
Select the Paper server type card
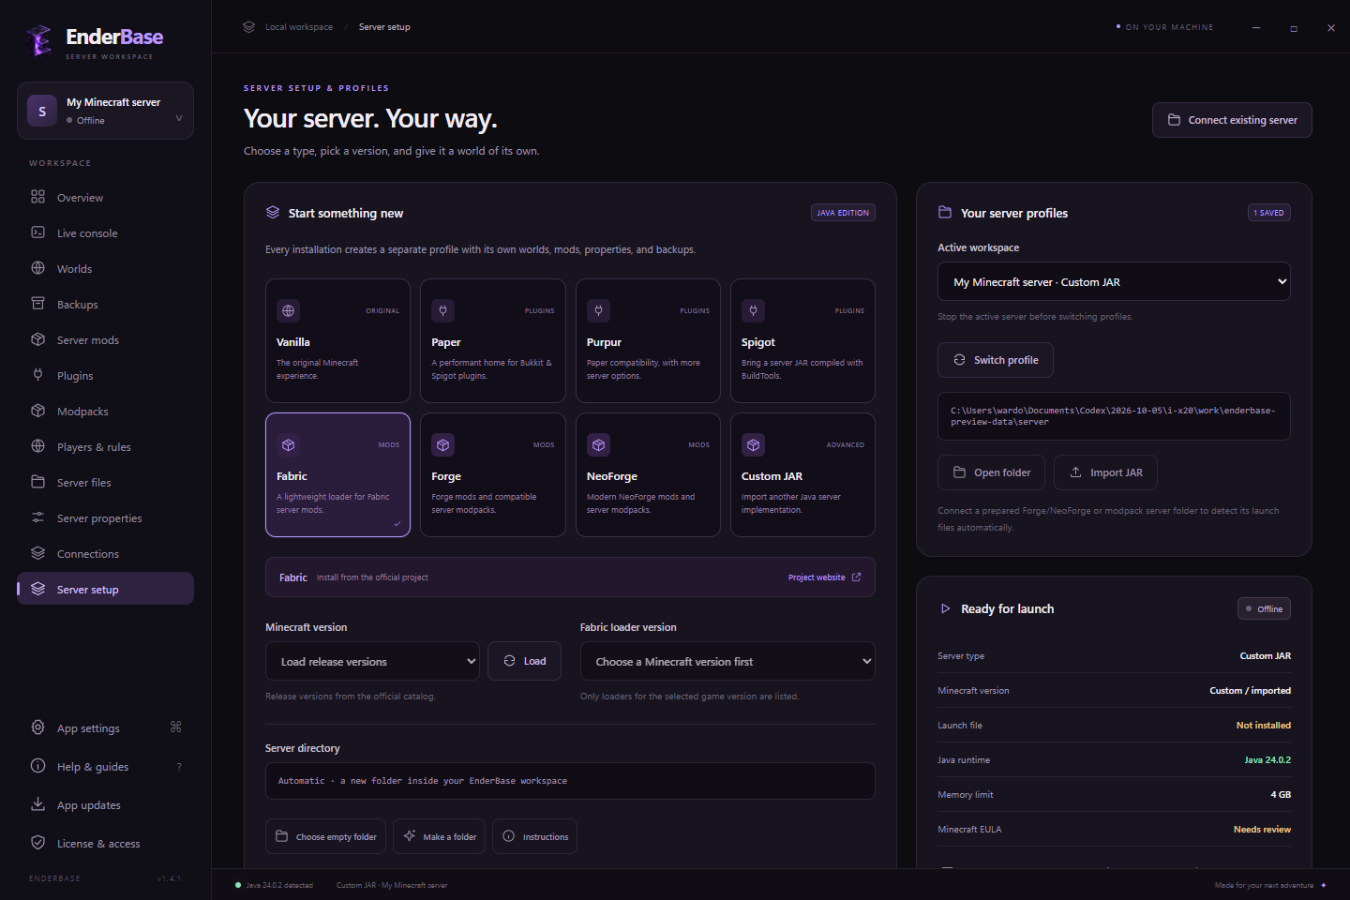point(493,341)
